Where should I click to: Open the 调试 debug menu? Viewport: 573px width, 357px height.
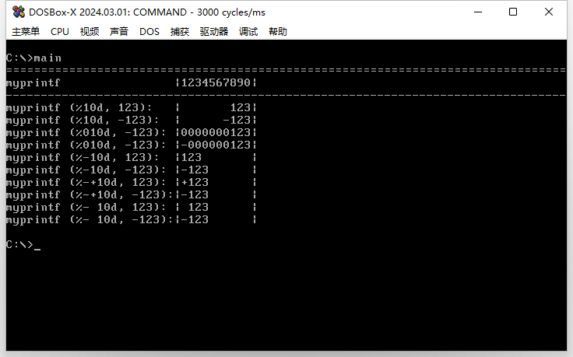point(248,32)
